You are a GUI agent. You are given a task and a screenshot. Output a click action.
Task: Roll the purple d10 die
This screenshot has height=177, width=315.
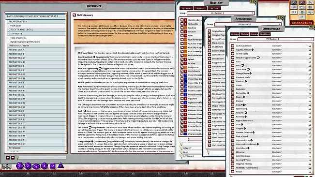click(36, 166)
